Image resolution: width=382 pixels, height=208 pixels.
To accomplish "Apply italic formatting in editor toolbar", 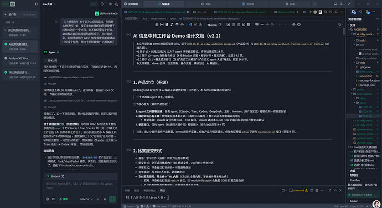I will pos(172,24).
